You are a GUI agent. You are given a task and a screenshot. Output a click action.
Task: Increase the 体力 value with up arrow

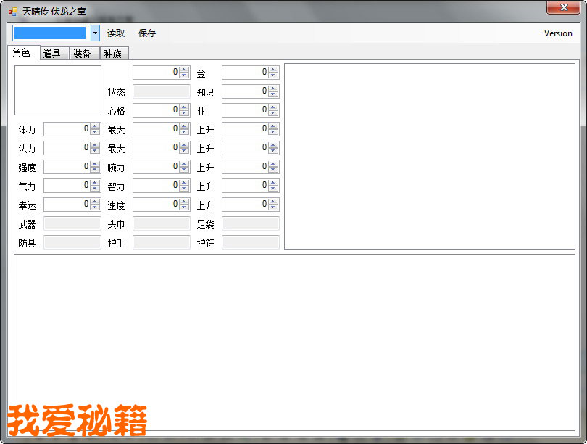(95, 126)
